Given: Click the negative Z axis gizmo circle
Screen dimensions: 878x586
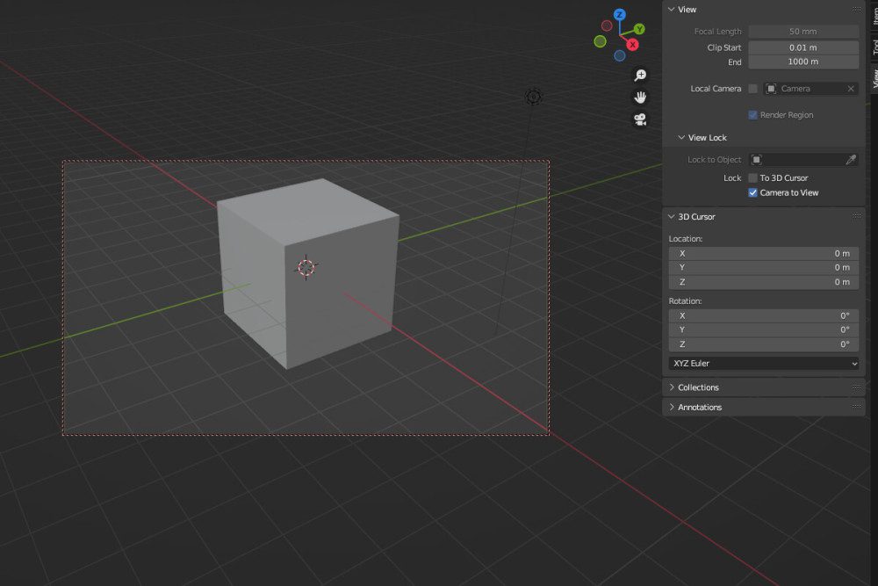Looking at the screenshot, I should [619, 55].
